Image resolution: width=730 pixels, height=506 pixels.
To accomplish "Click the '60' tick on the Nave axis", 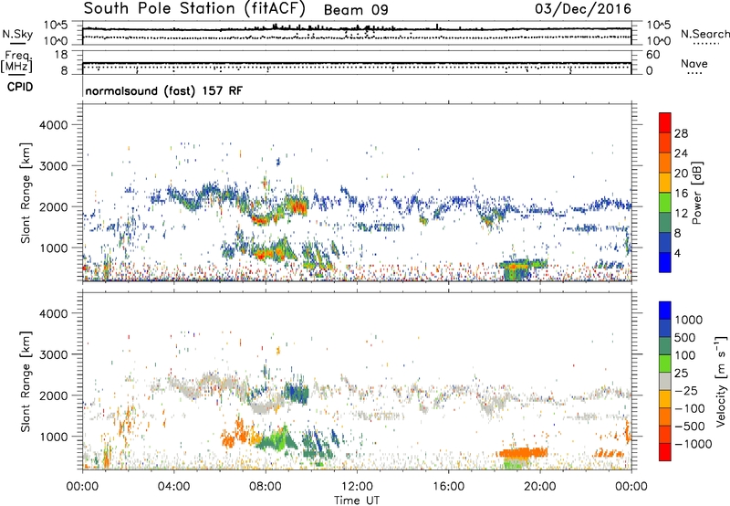I will pyautogui.click(x=652, y=55).
